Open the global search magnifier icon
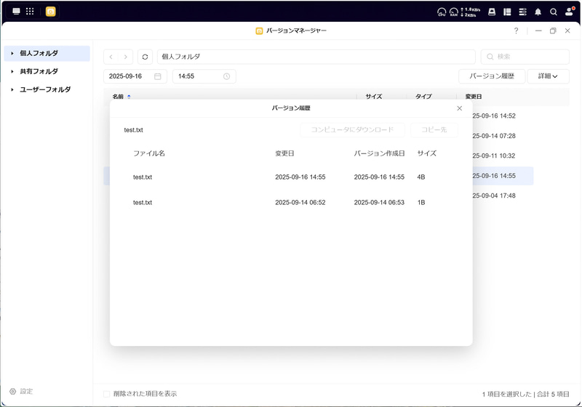The height and width of the screenshot is (407, 582). pos(554,12)
